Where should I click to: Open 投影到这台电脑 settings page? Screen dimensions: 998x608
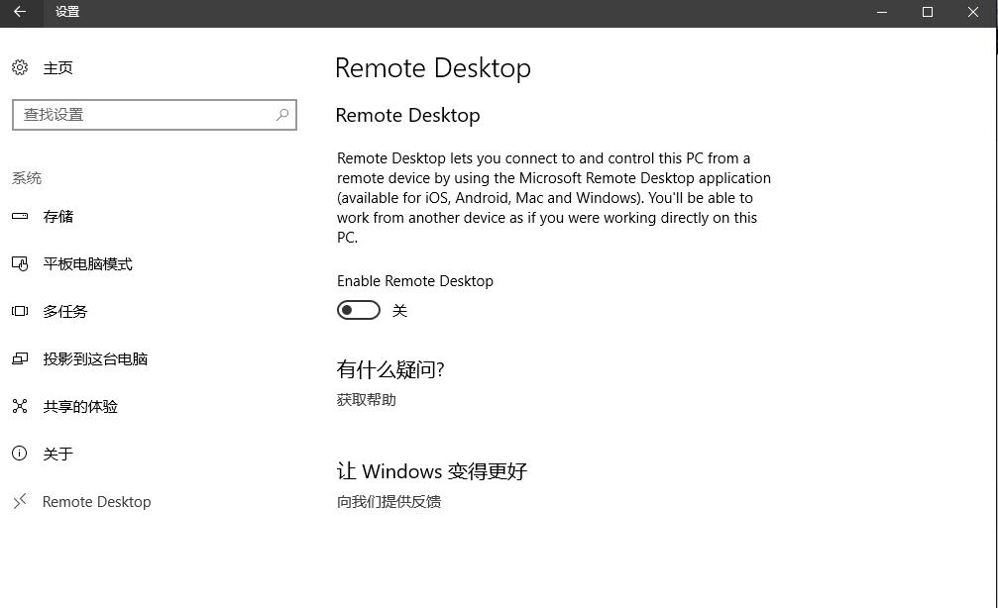click(95, 358)
